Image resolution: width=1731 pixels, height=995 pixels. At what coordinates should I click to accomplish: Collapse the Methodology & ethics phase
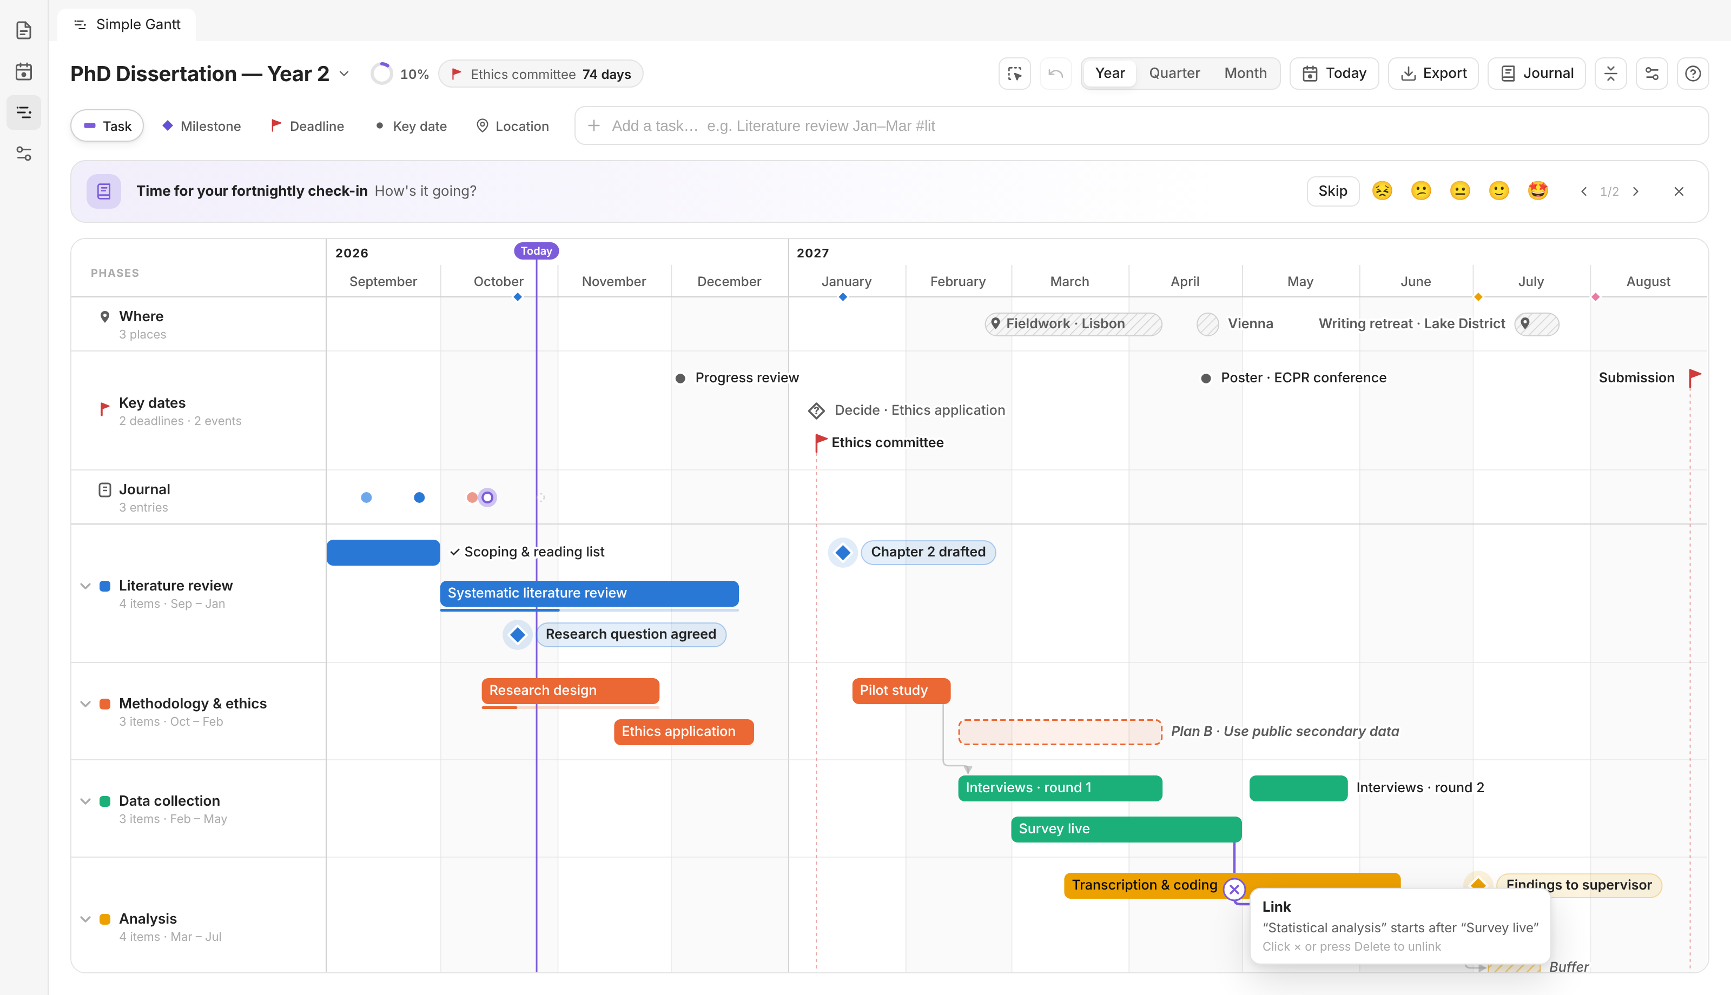pyautogui.click(x=85, y=703)
